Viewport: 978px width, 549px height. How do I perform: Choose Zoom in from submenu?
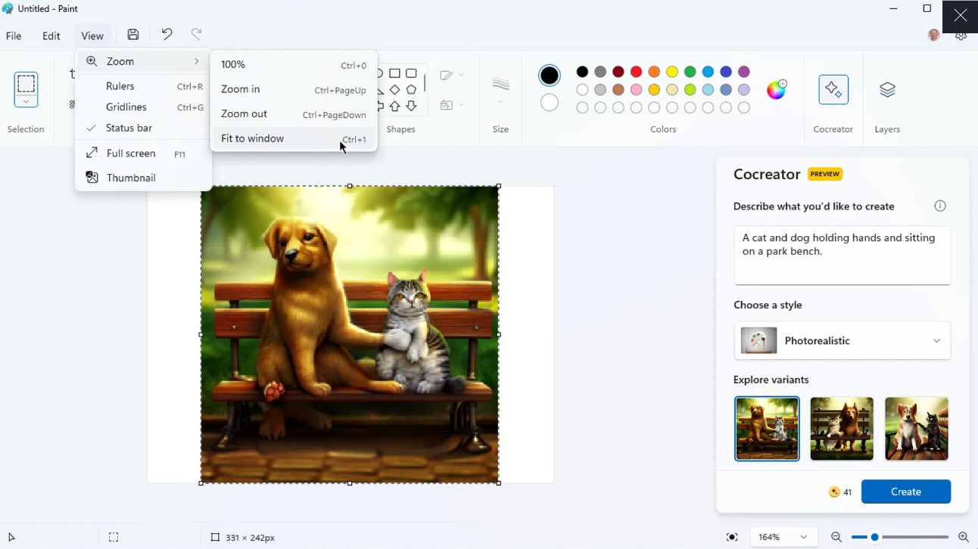[x=294, y=89]
